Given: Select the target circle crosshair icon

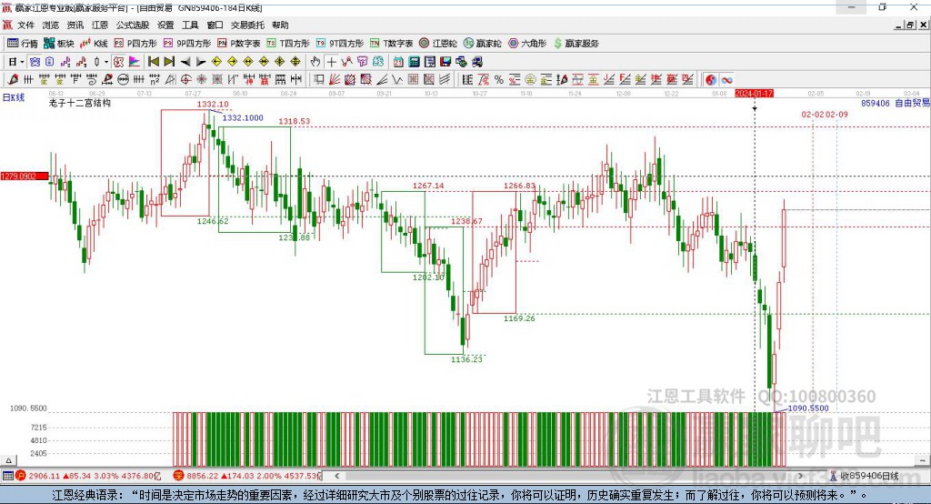Looking at the screenshot, I should 185,80.
